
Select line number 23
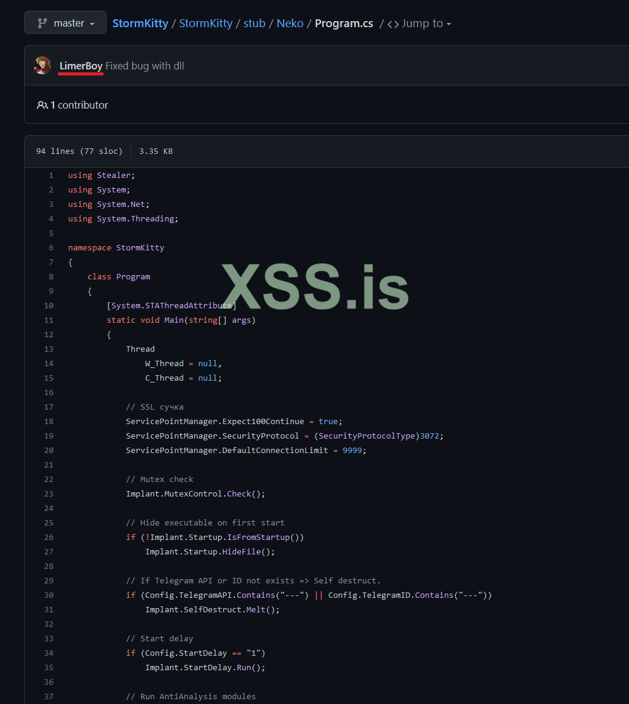click(x=49, y=494)
